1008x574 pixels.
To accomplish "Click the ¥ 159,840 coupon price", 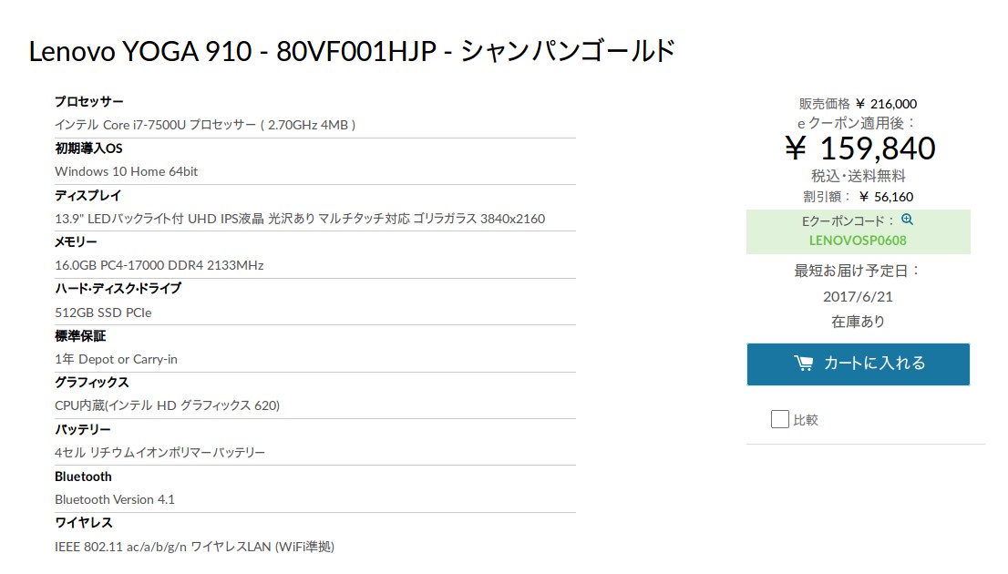I will (860, 149).
